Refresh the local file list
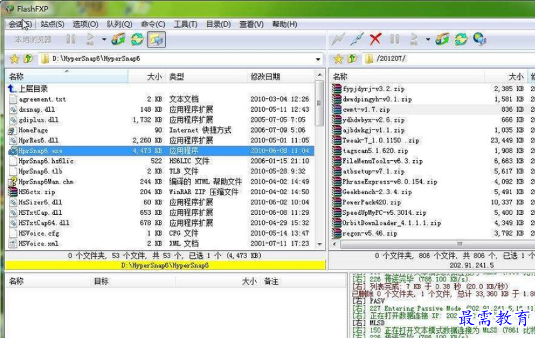The height and width of the screenshot is (338, 535). click(x=137, y=39)
